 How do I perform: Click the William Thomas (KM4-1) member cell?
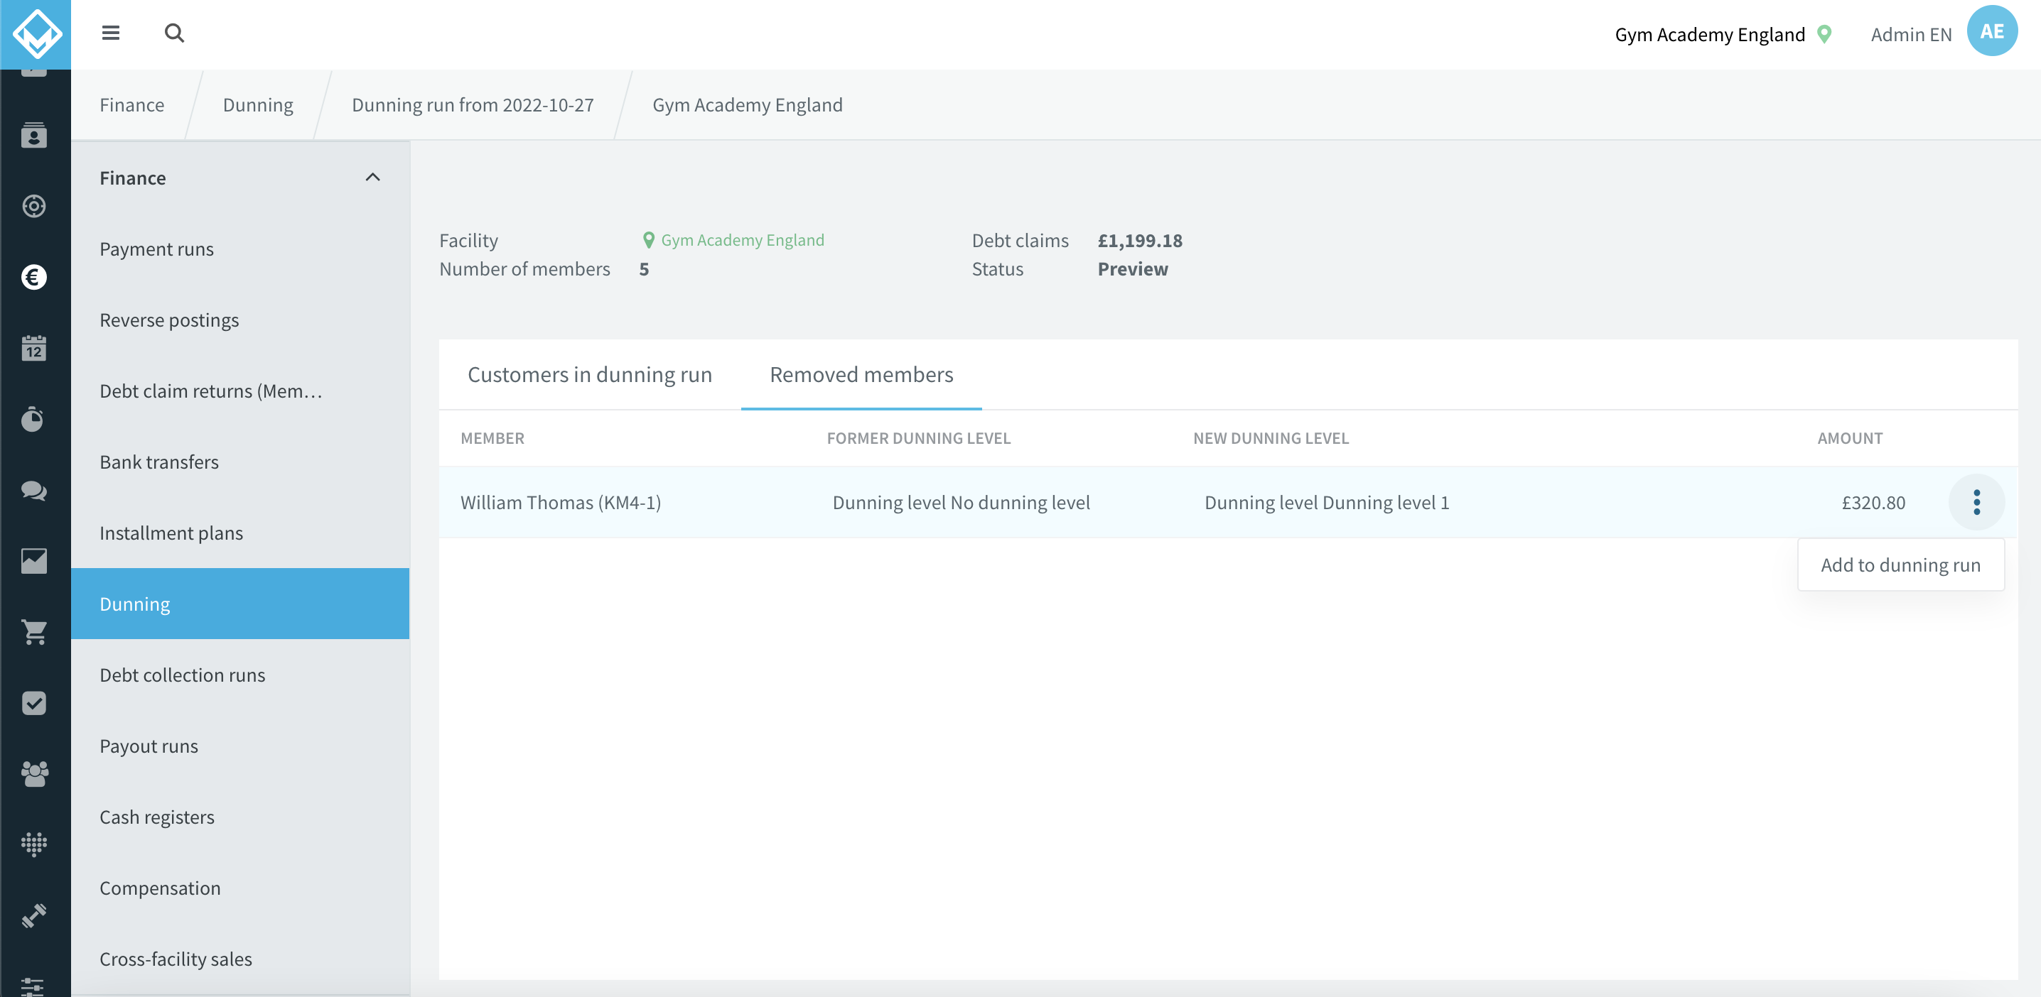click(560, 502)
